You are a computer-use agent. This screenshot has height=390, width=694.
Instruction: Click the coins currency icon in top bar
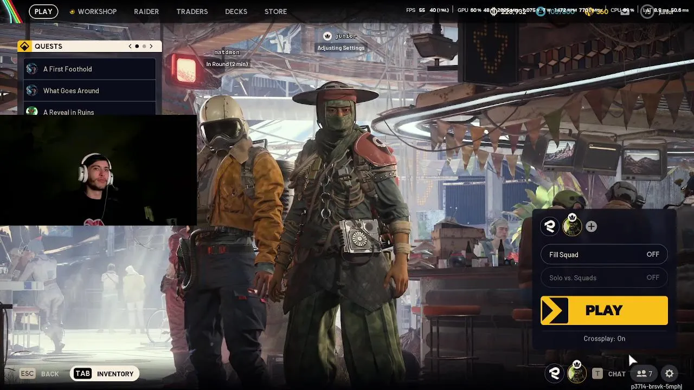click(494, 11)
